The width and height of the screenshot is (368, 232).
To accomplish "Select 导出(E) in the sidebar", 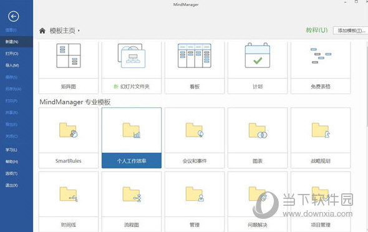I will 16,124.
